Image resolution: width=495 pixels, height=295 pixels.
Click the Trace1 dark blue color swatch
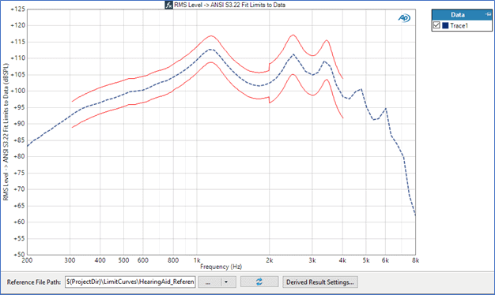[x=445, y=25]
